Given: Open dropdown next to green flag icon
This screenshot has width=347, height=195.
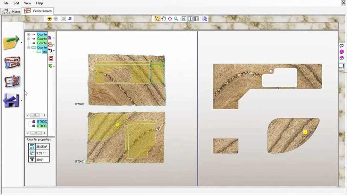Looking at the screenshot, I should coord(54,66).
